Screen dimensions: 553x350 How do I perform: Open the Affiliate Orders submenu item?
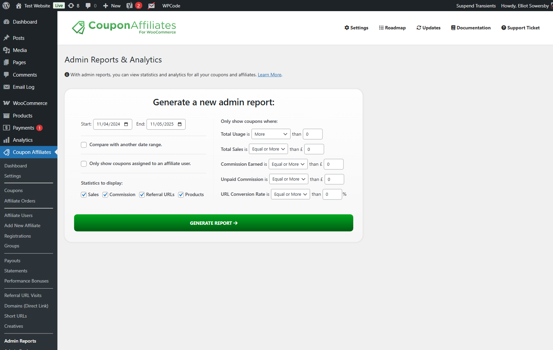pos(20,201)
